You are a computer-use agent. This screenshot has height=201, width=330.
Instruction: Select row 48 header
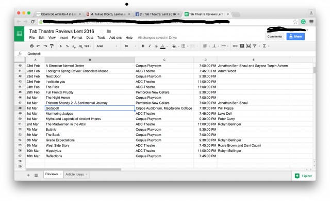[20, 108]
